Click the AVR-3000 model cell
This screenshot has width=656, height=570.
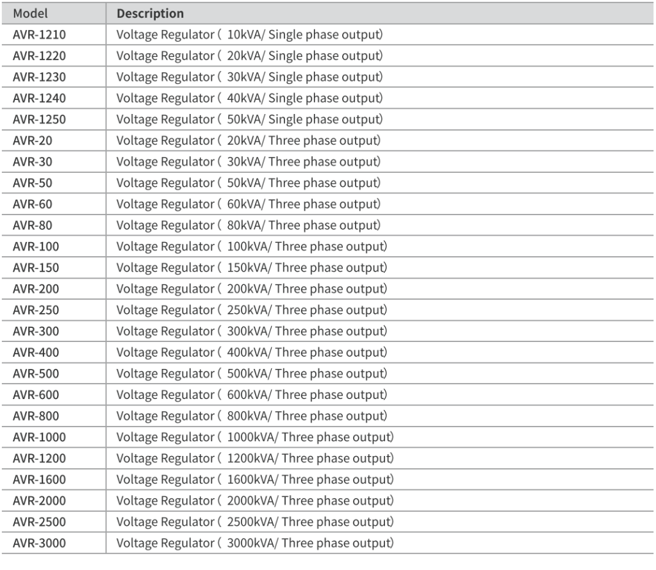pyautogui.click(x=39, y=544)
